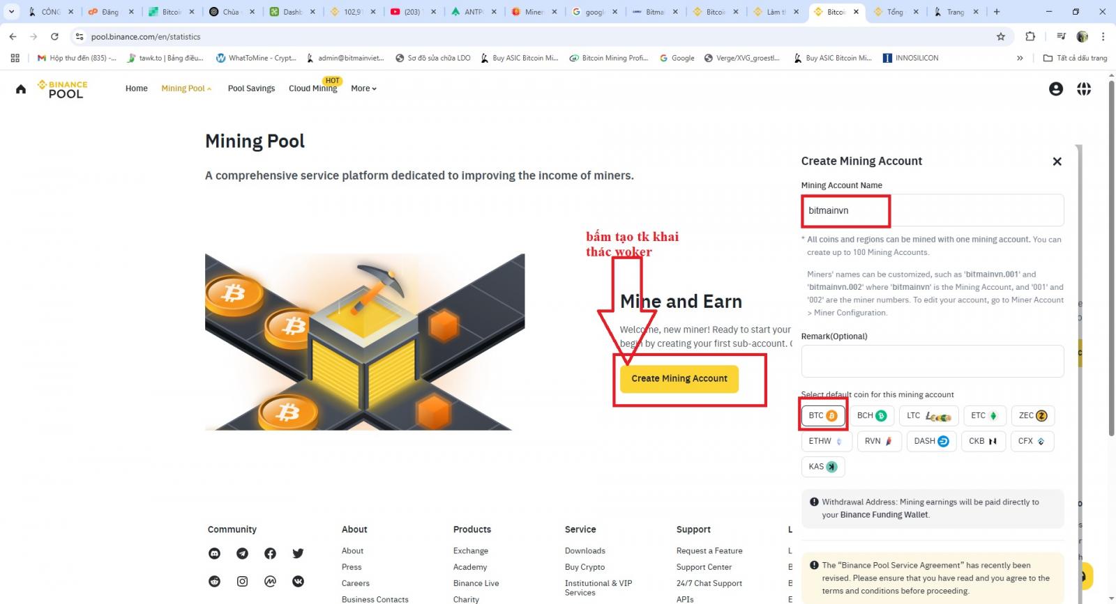This screenshot has height=604, width=1116.
Task: Select RVN as default coin
Action: (879, 441)
